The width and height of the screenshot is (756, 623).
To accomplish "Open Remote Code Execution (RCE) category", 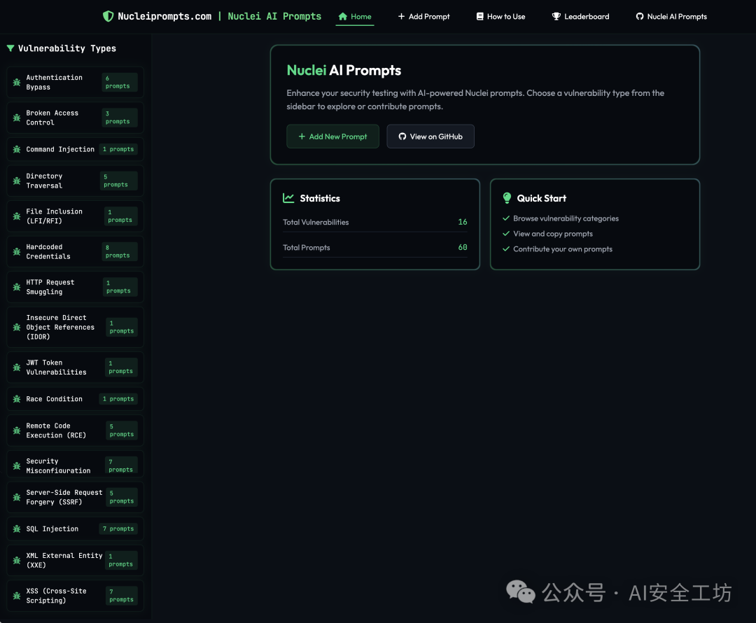I will [x=75, y=430].
